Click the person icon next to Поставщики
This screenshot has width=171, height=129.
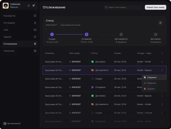click(35, 23)
